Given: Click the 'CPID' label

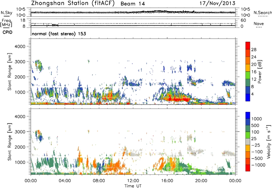Looking at the screenshot, I should tap(7, 32).
